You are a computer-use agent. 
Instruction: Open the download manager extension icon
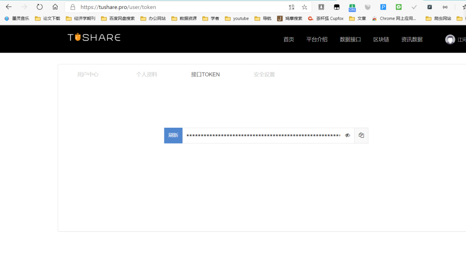[x=321, y=7]
